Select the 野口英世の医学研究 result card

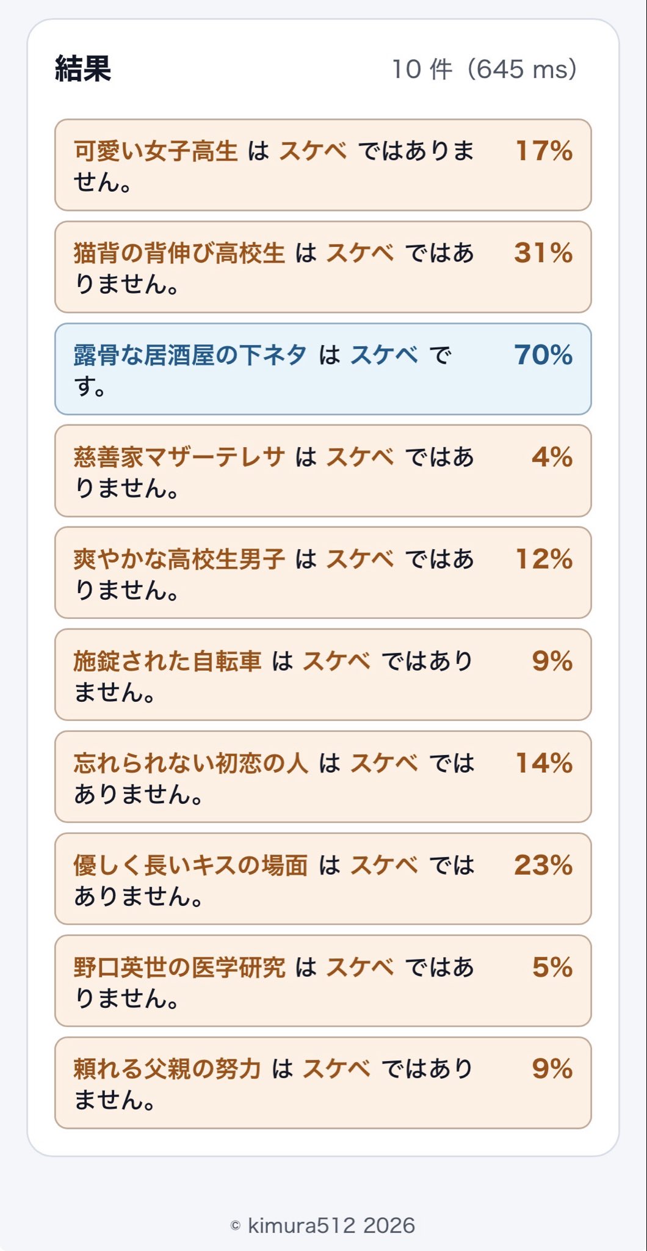(323, 981)
